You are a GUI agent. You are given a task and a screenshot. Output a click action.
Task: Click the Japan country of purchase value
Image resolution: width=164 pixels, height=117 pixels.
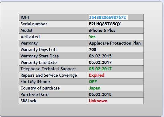click(94, 88)
